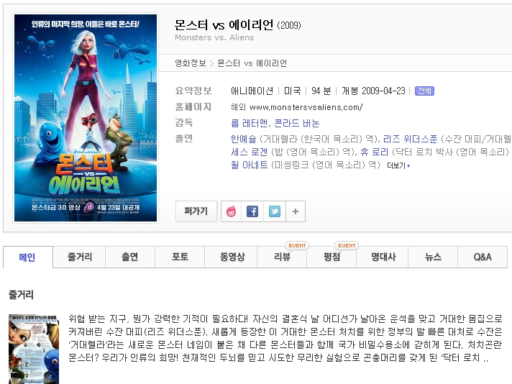This screenshot has height=384, width=512.
Task: Open director 롭 레터맨 link
Action: coord(250,123)
